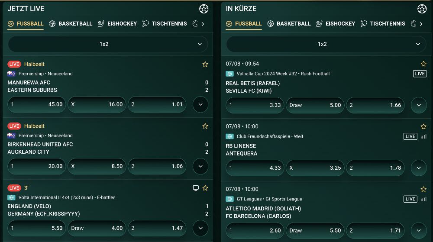Image resolution: width=433 pixels, height=242 pixels.
Task: Select Tischtennis tab in Jetzt Live panel
Action: pos(165,24)
